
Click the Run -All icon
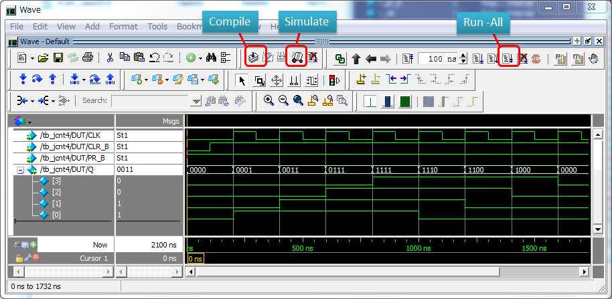[x=508, y=58]
